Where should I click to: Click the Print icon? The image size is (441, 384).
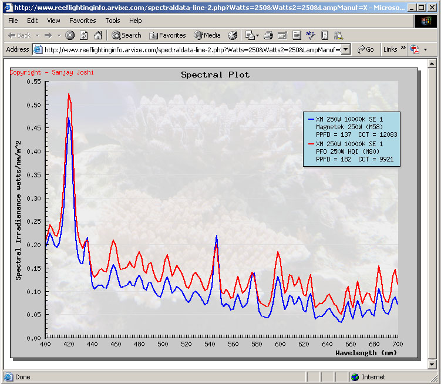[268, 35]
